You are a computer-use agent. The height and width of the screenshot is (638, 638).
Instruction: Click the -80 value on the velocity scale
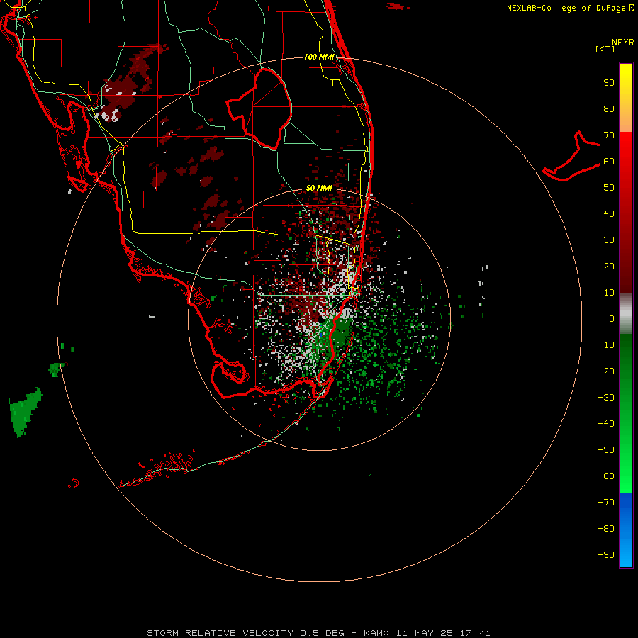tap(606, 529)
